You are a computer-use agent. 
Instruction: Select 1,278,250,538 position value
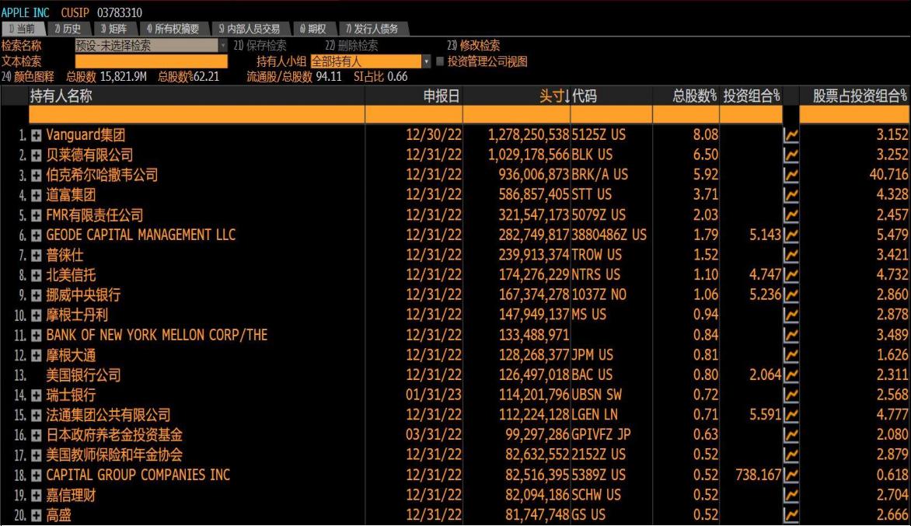click(528, 135)
